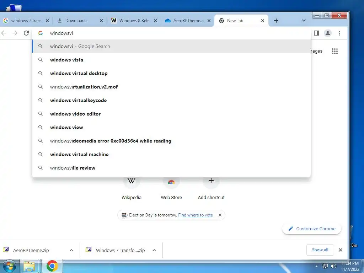Screen dimensions: 364x273
Task: Close the AeroRPTheme tab
Action: (x=209, y=21)
